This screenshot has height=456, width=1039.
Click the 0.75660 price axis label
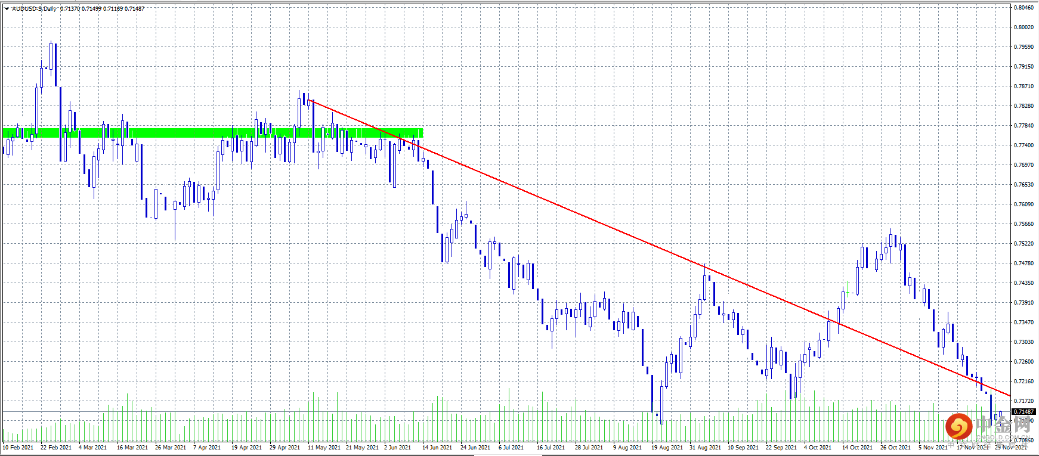click(1024, 224)
